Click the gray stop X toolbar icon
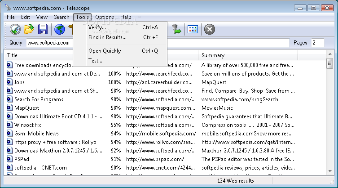This screenshot has width=338, height=188. point(210,29)
